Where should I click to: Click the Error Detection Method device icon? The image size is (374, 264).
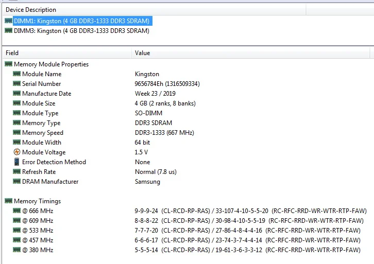16,162
